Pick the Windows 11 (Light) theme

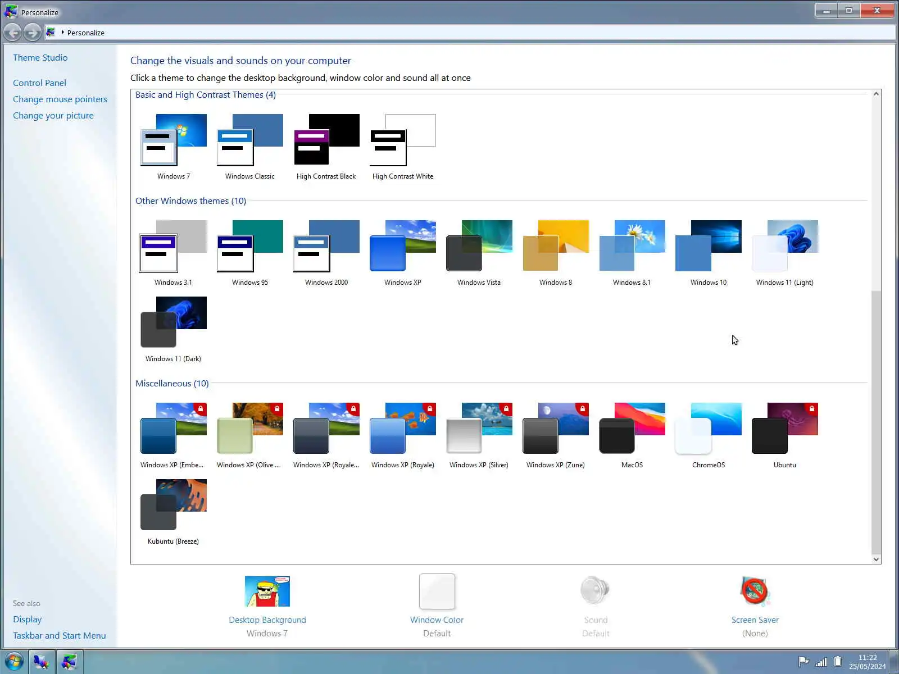tap(785, 253)
